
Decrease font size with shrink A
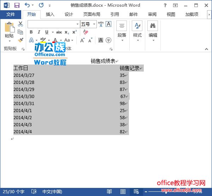pos(90,40)
